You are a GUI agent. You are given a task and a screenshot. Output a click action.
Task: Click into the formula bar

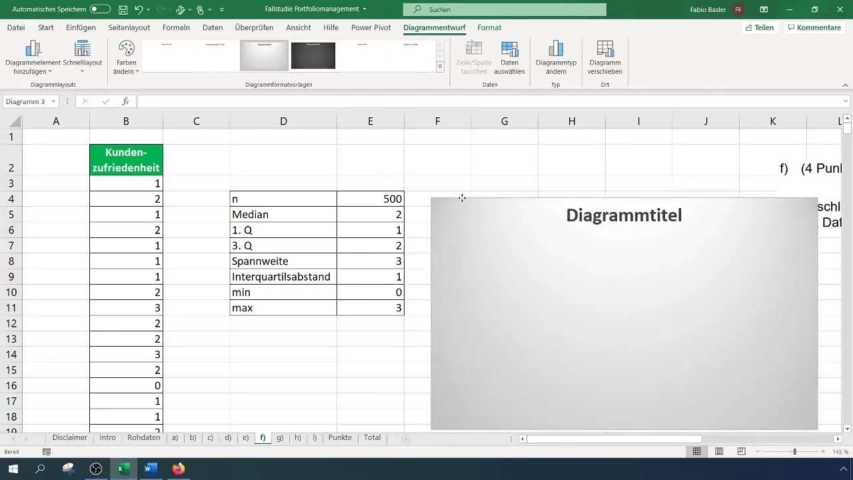(x=488, y=101)
